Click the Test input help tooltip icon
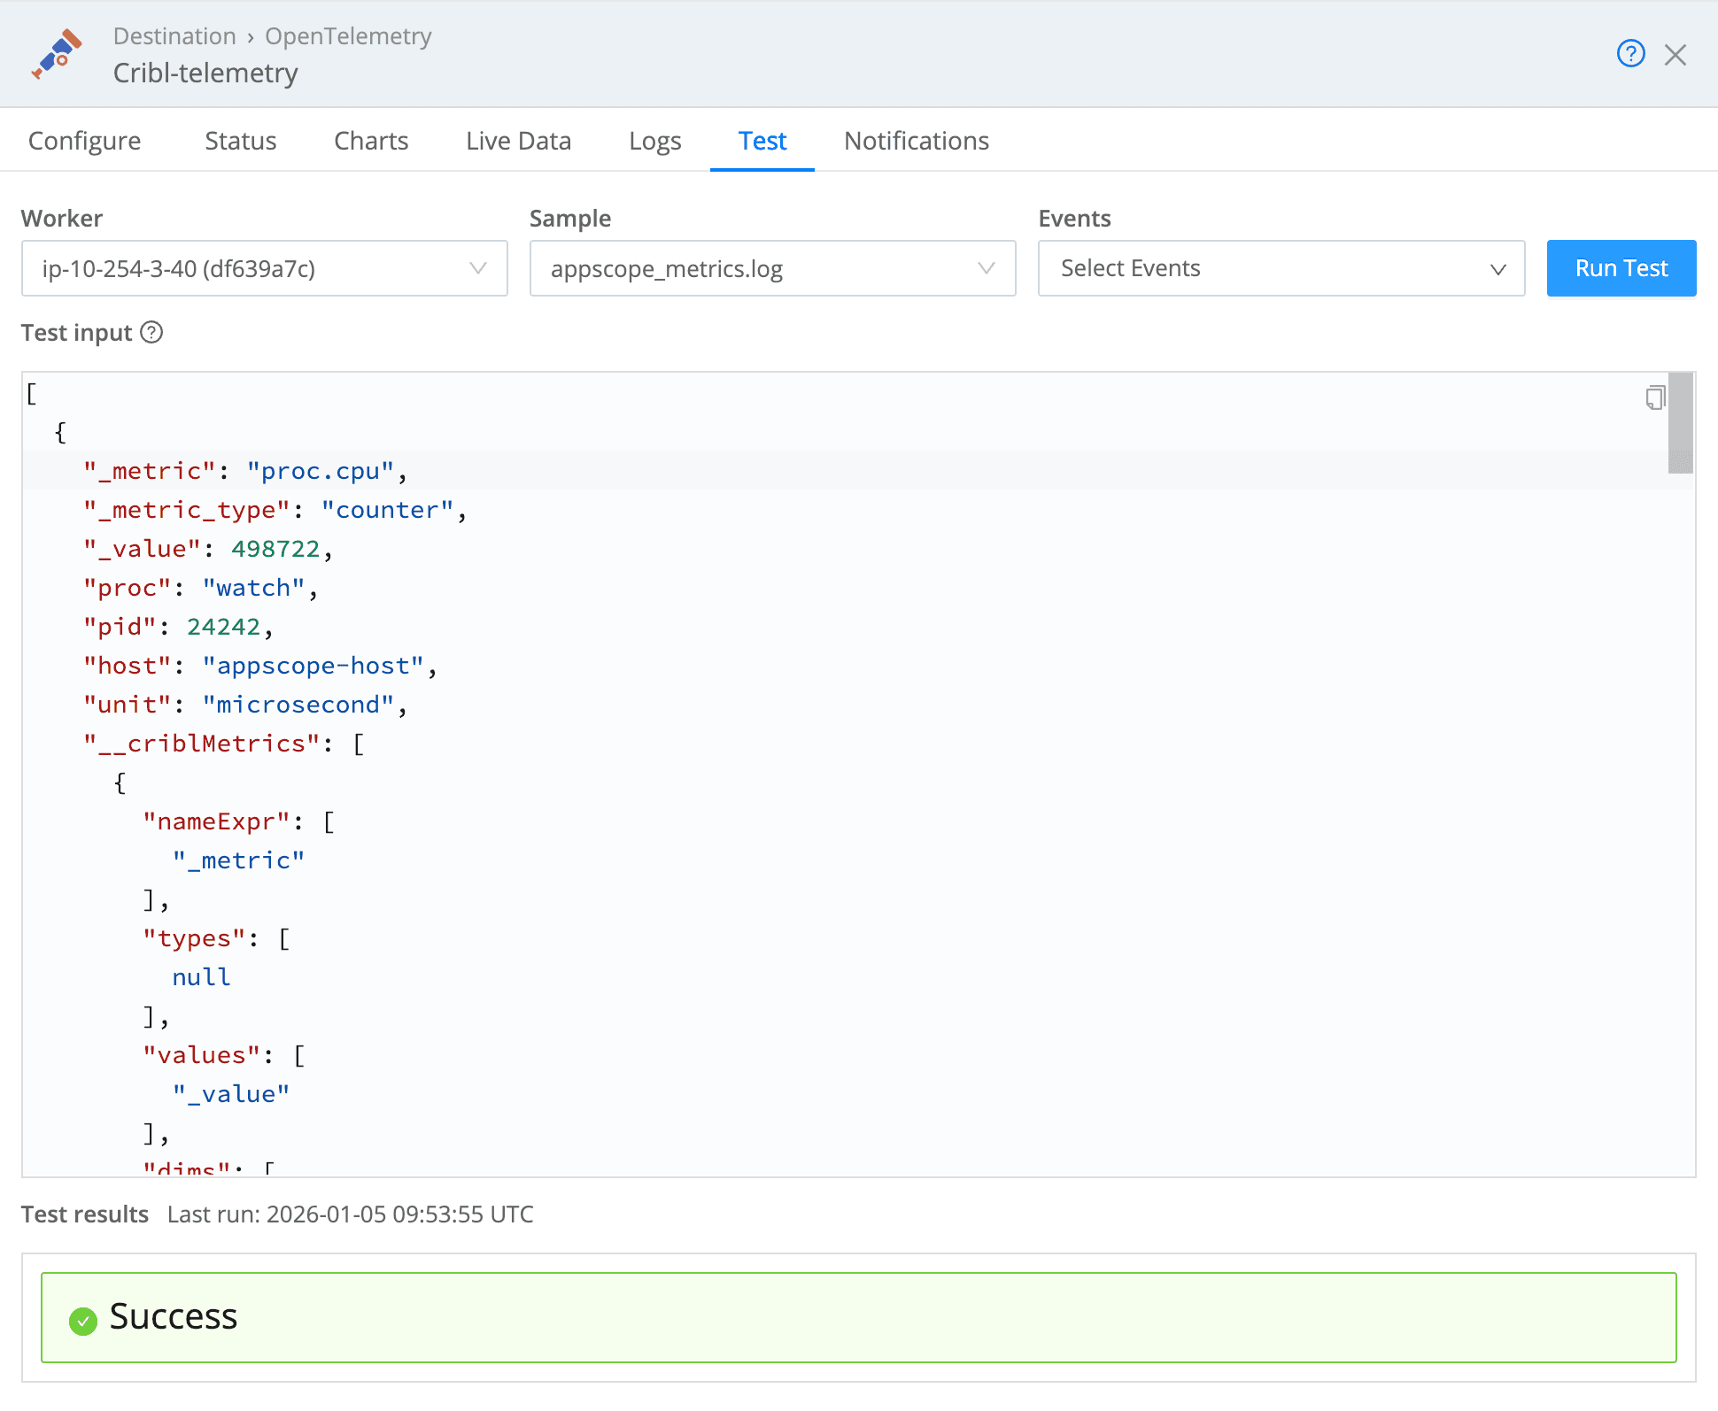The height and width of the screenshot is (1411, 1718). click(152, 332)
